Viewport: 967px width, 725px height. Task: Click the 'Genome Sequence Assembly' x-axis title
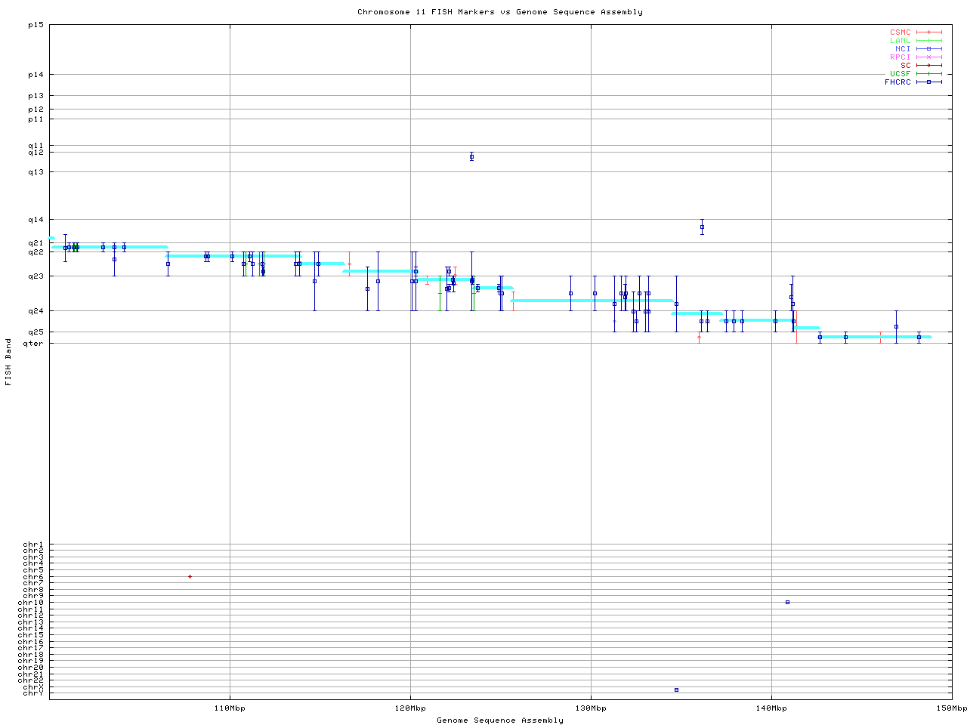[500, 720]
